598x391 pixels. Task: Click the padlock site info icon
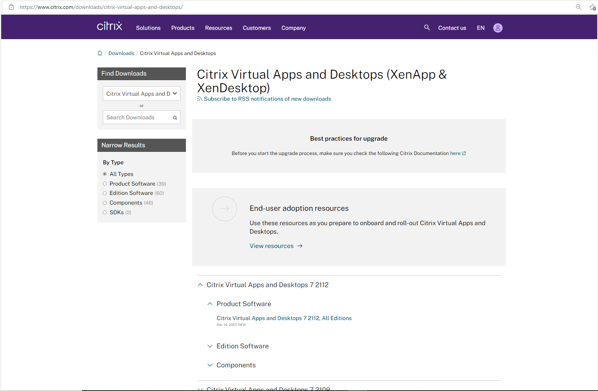[x=11, y=7]
